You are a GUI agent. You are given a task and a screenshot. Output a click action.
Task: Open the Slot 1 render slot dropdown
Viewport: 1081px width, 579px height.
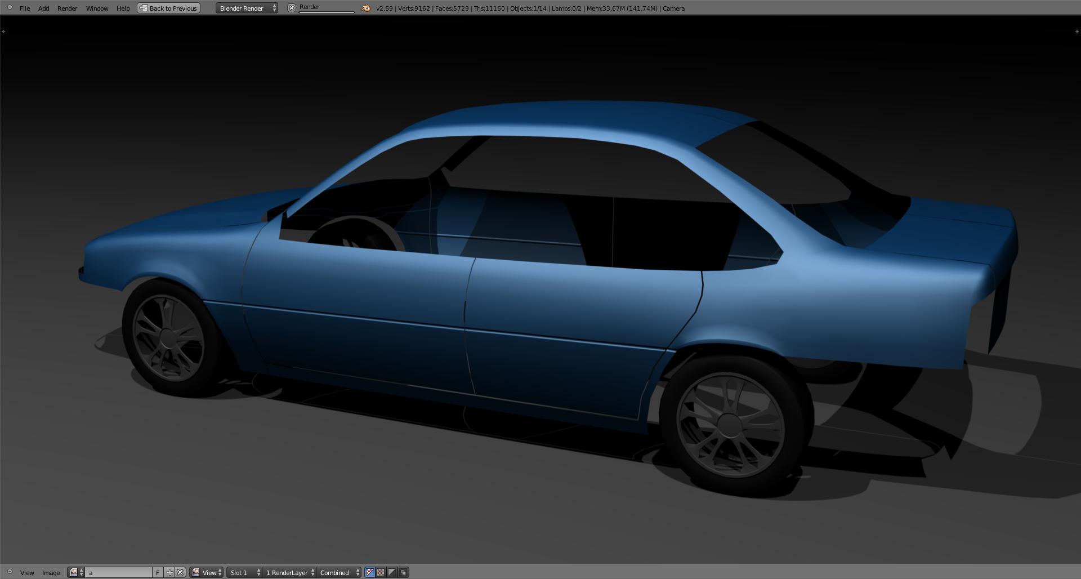click(x=244, y=572)
